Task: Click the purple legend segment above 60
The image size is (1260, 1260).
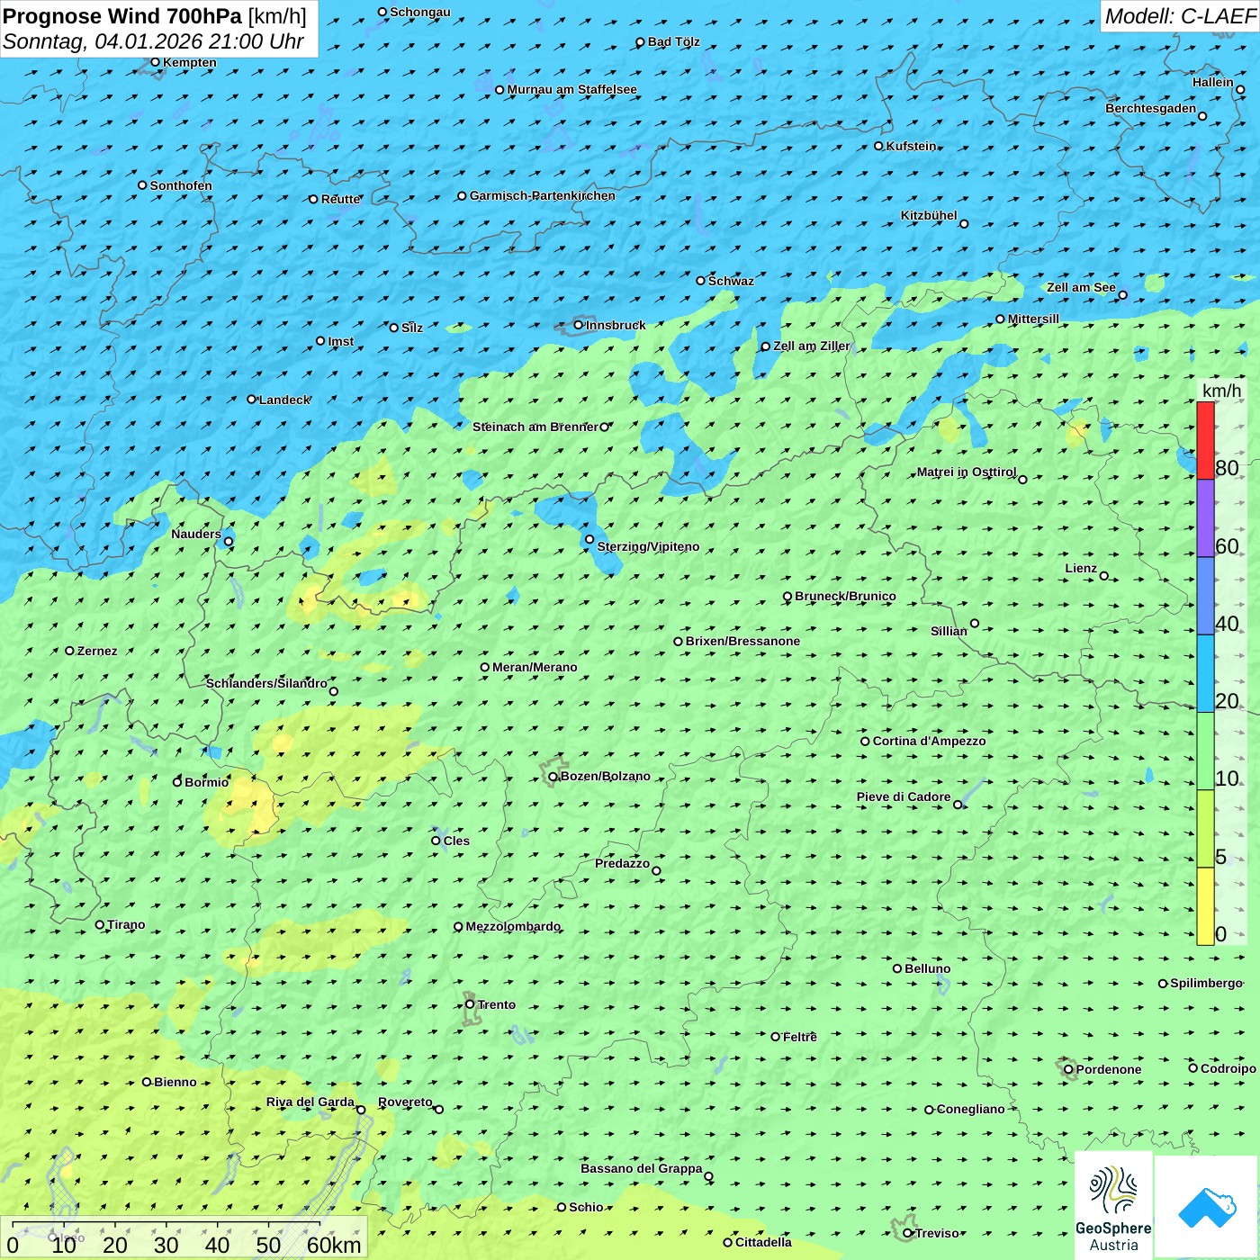Action: [1205, 517]
